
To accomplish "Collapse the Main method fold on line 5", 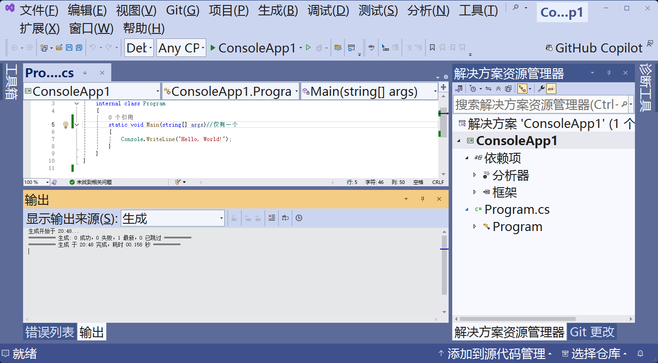I will [76, 125].
